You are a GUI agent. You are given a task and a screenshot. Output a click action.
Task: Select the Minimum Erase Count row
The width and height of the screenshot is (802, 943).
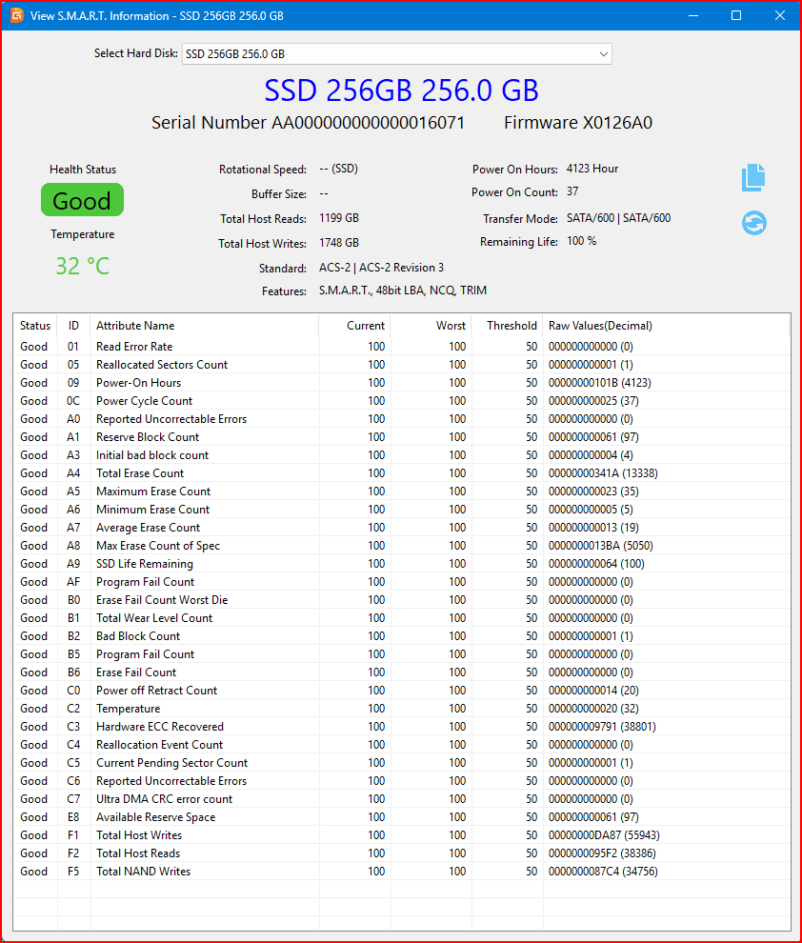(402, 510)
